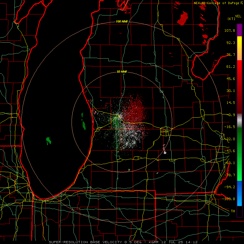
Task: Click the lone green echo blob inside the 100 NMI ring
Action: point(49,141)
